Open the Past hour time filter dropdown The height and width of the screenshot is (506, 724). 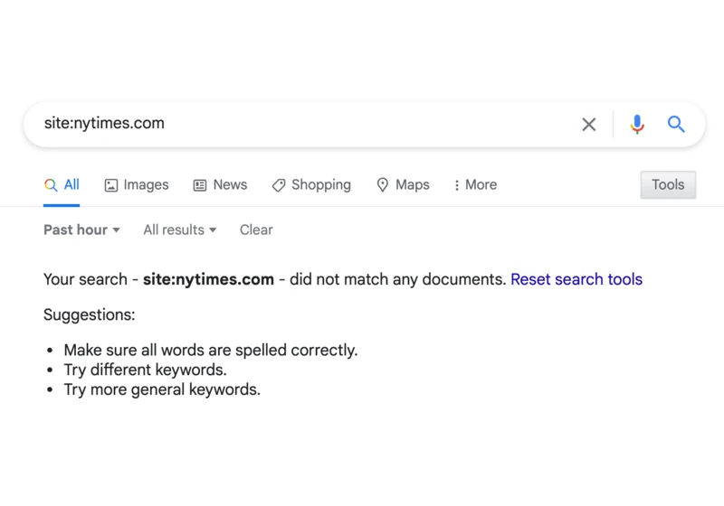81,230
